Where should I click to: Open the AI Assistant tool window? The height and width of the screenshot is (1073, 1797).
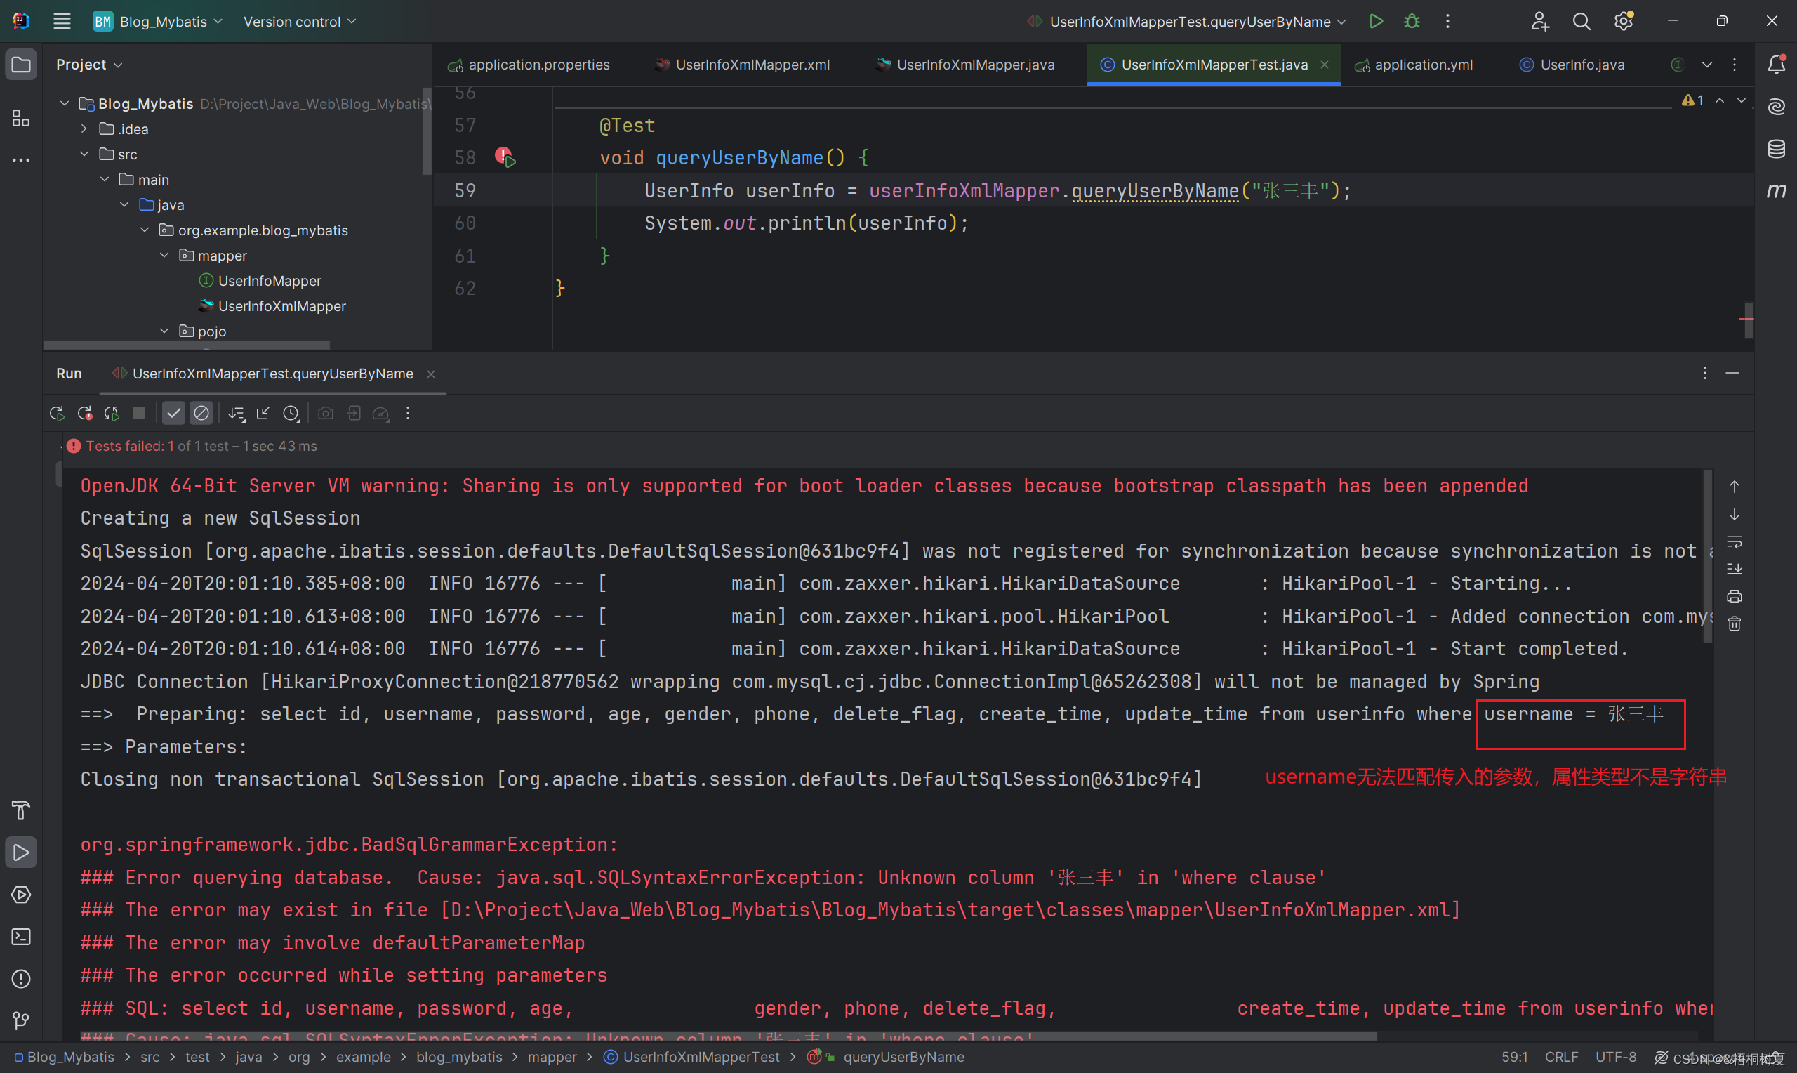click(x=1776, y=107)
